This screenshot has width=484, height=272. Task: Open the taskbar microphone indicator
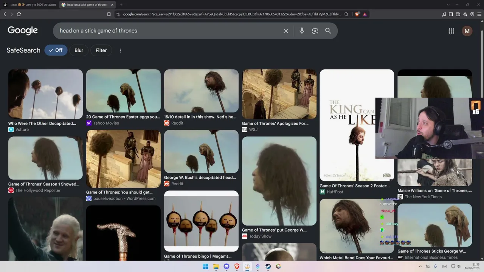point(436,266)
